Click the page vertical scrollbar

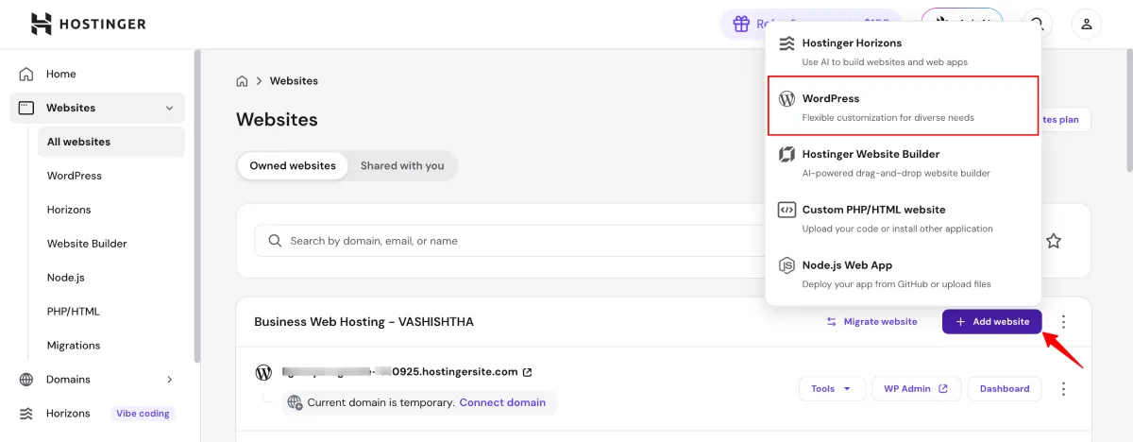1129,111
